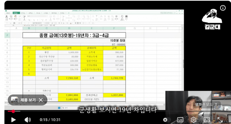This screenshot has height=124, width=231.
Task: Open the 보기 (View) menu
Action: [23, 13]
